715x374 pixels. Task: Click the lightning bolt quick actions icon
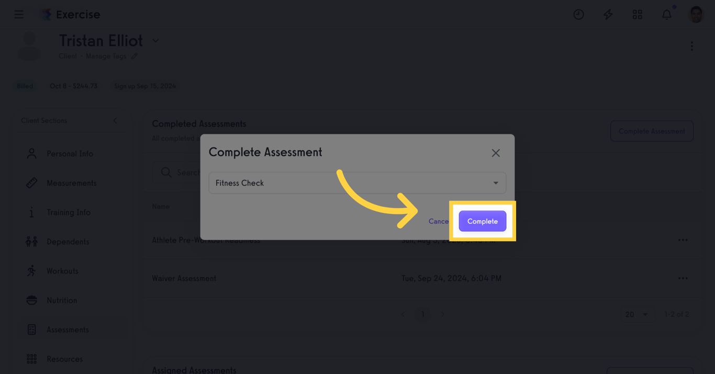(x=608, y=15)
